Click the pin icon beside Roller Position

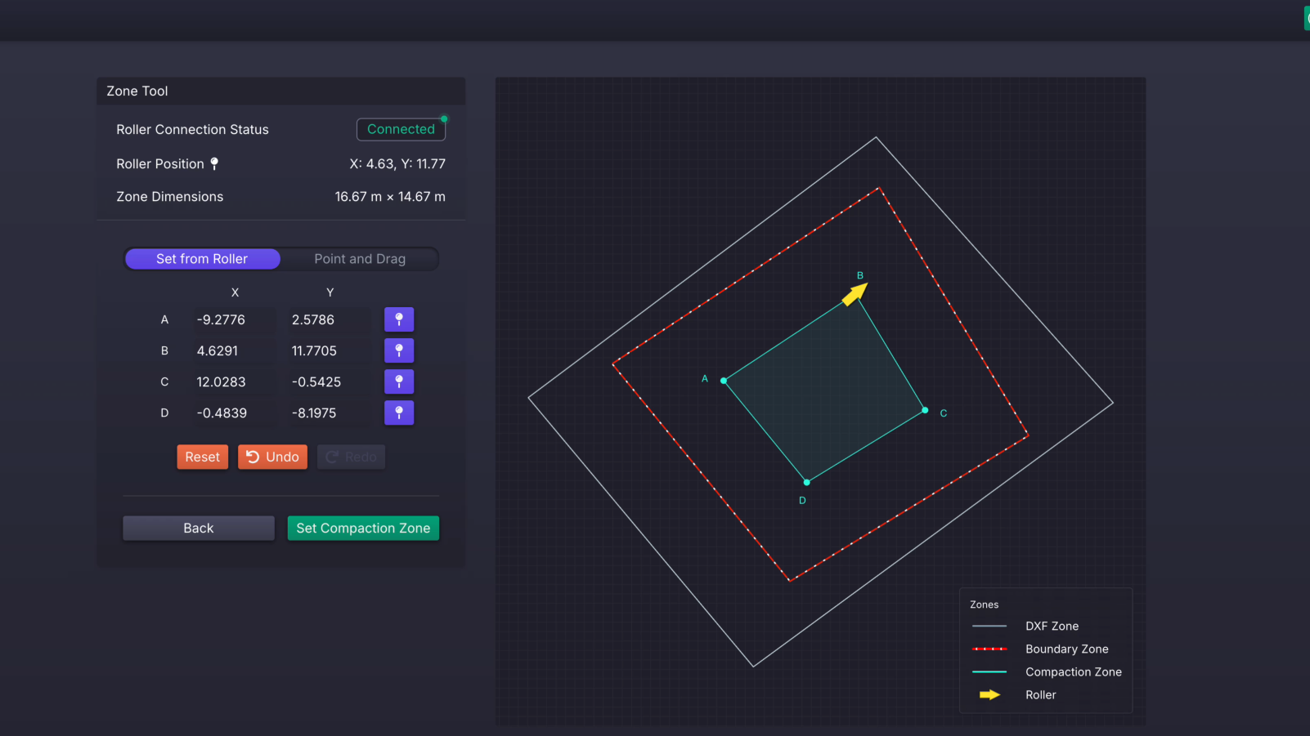coord(214,163)
